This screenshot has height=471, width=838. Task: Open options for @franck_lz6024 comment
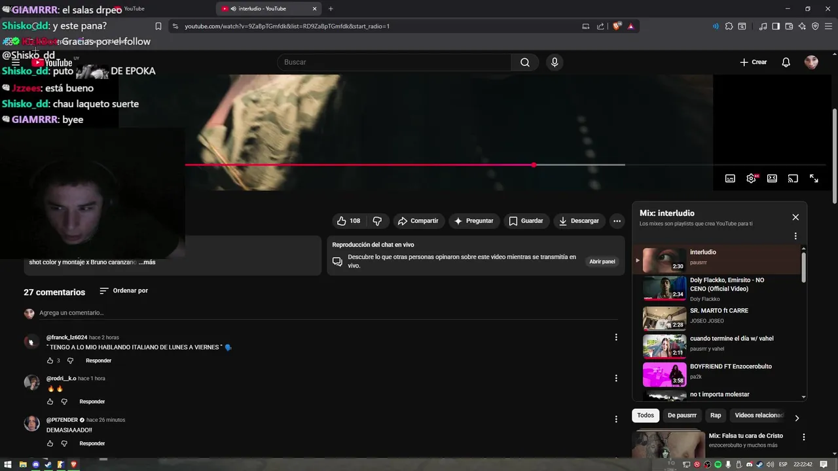[616, 338]
